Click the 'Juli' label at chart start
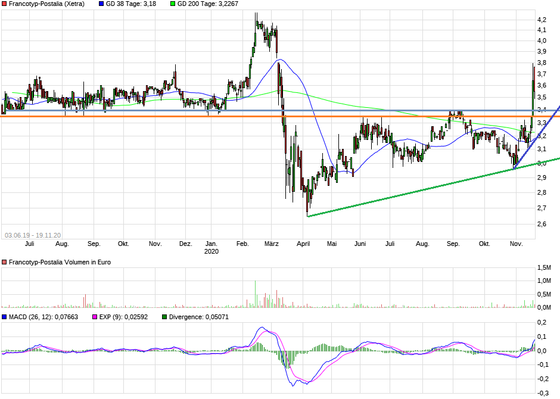The width and height of the screenshot is (560, 399). 30,244
